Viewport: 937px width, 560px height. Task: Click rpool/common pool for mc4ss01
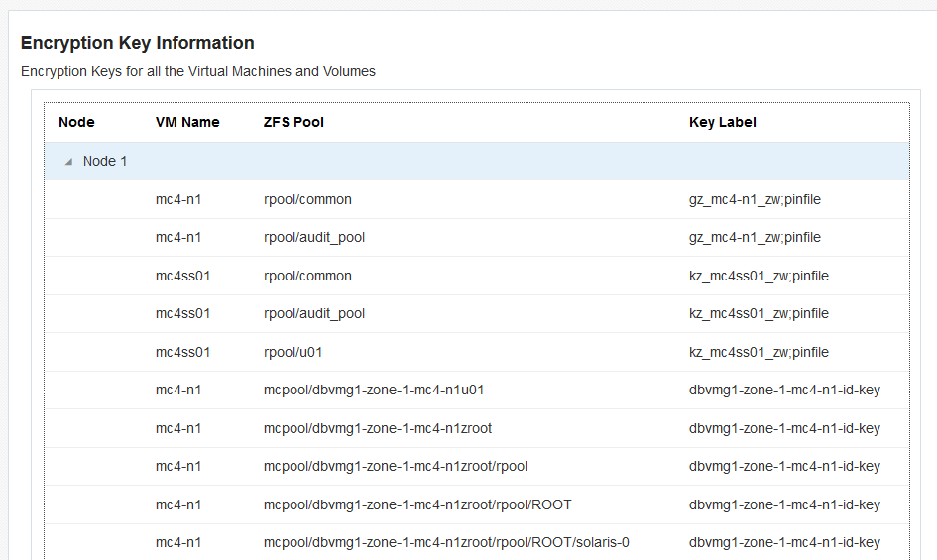[307, 276]
